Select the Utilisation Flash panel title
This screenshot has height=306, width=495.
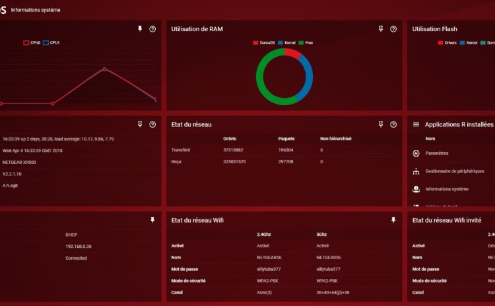(434, 29)
